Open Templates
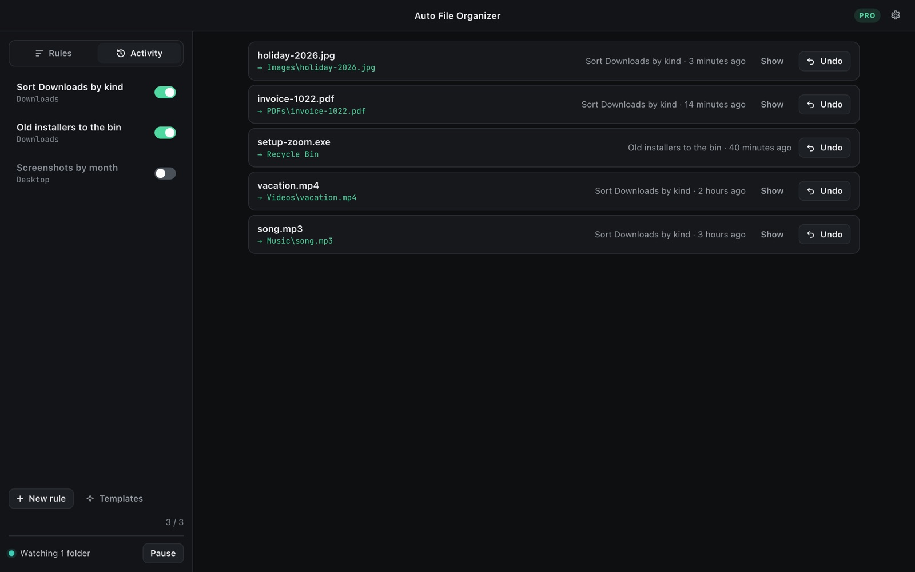The image size is (915, 572). pos(114,498)
